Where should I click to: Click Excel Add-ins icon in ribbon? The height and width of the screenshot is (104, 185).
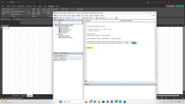(x=34, y=12)
